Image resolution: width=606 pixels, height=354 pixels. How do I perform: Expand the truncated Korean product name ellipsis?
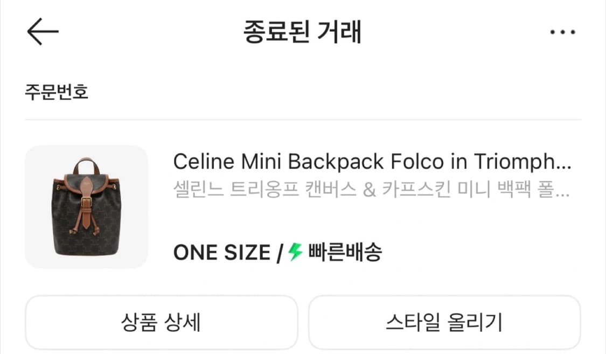point(561,191)
